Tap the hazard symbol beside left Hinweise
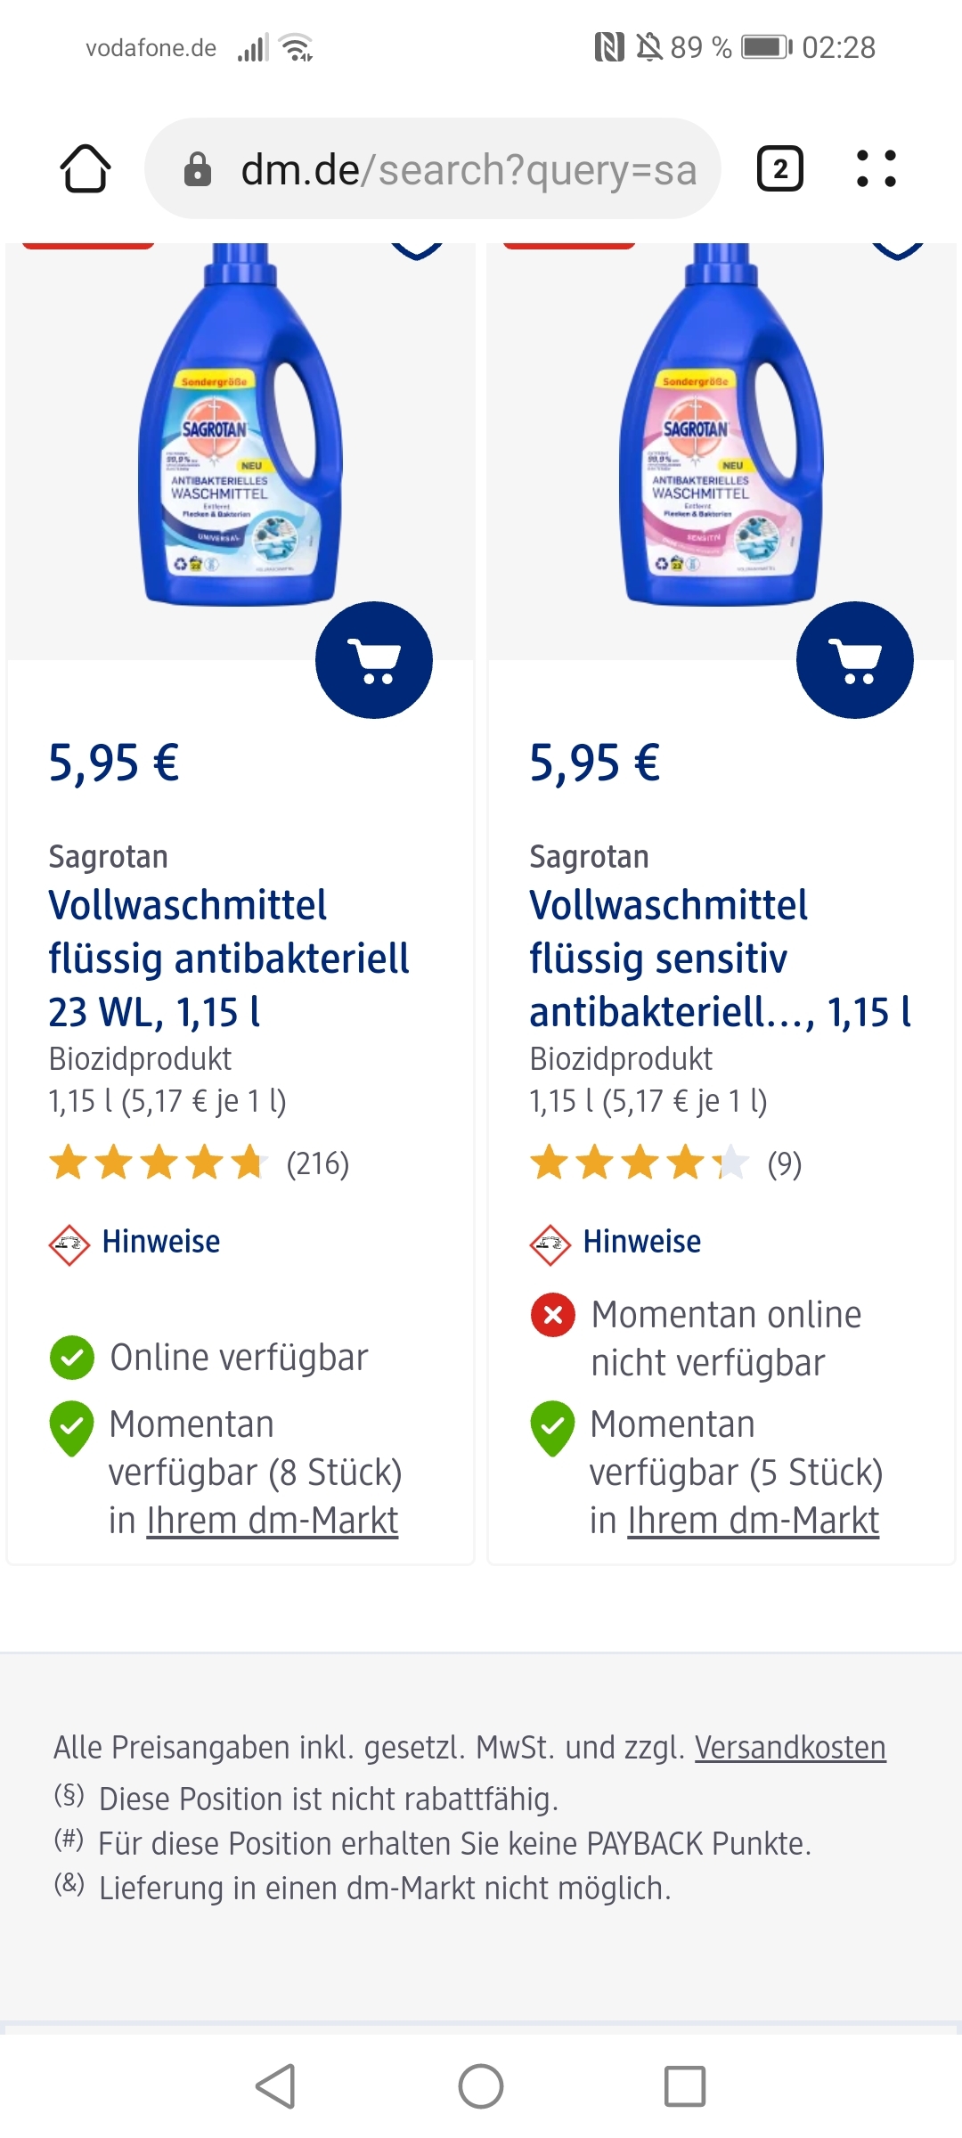Viewport: 962px width, 2138px height. point(69,1244)
